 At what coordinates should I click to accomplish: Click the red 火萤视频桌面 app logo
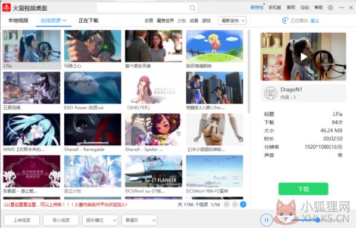(7, 8)
